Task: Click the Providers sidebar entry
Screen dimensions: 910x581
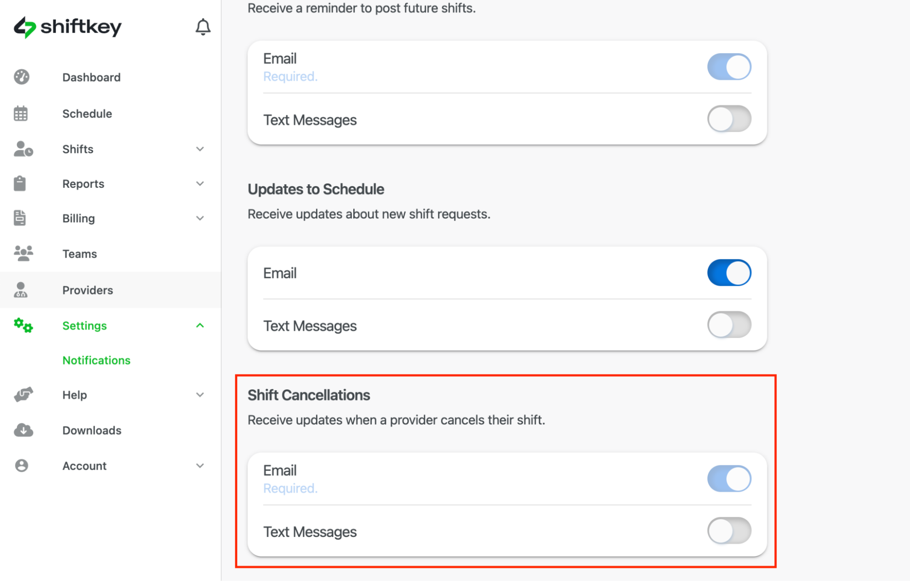Action: coord(87,290)
